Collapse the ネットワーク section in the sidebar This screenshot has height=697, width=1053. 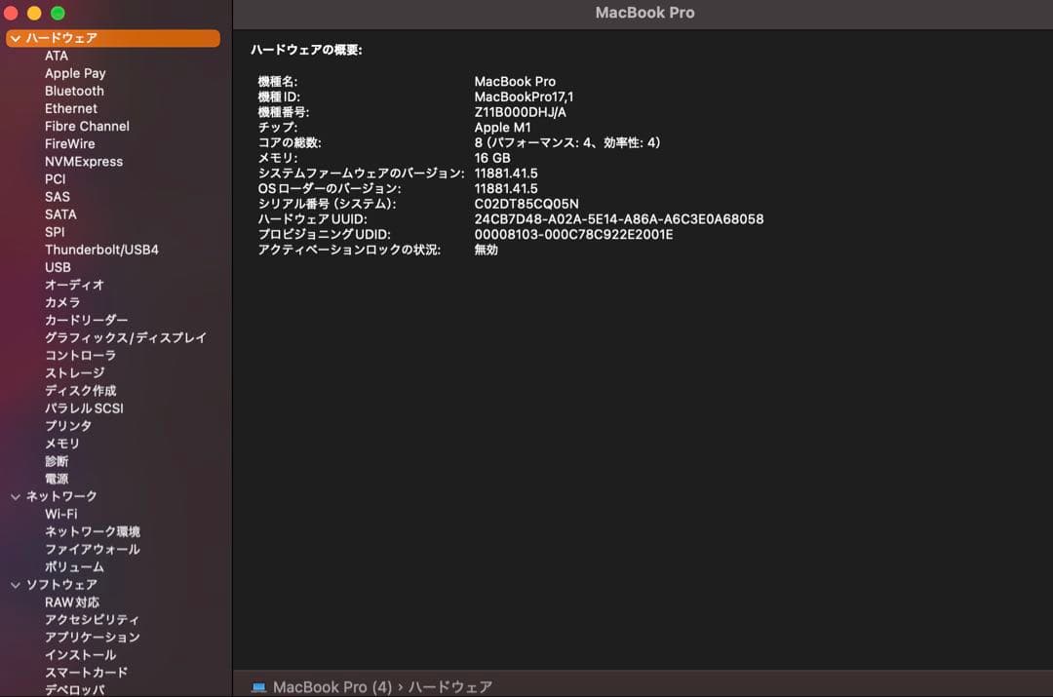click(x=14, y=496)
